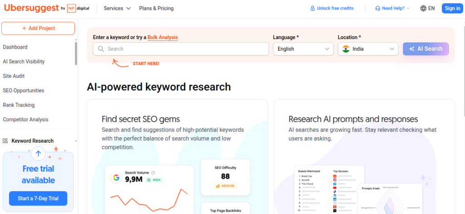Click the help icon next to Search Volume
The height and width of the screenshot is (214, 465).
(153, 173)
